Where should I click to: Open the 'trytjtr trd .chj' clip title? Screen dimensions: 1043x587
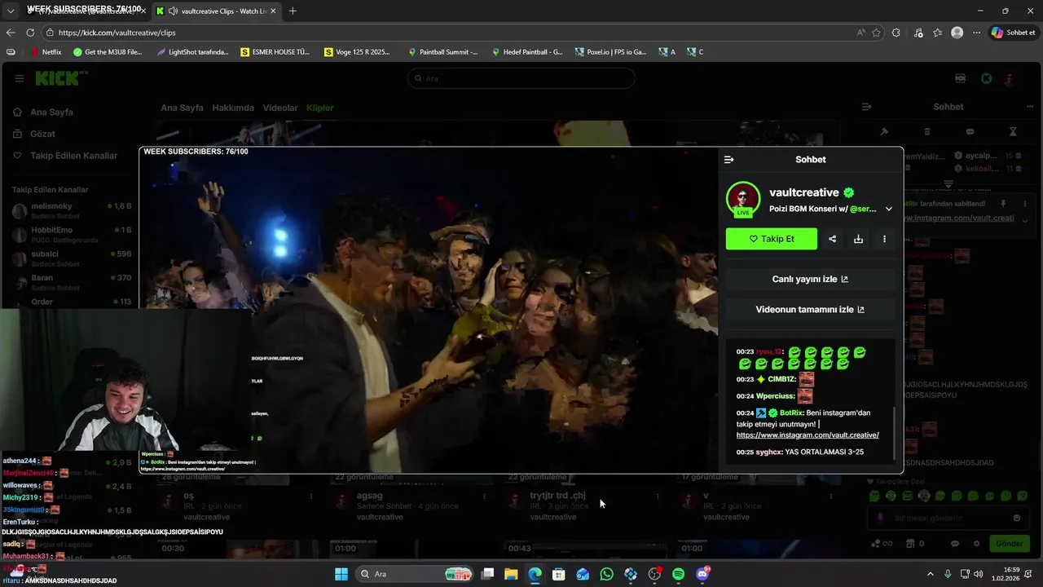coord(558,496)
